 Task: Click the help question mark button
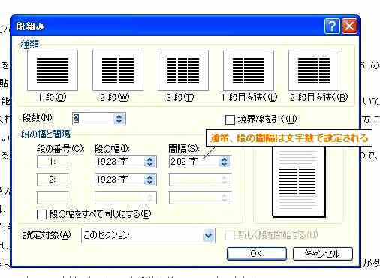(x=332, y=26)
